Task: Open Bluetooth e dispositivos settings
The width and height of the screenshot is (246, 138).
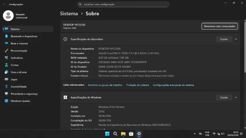Action: coord(28,36)
